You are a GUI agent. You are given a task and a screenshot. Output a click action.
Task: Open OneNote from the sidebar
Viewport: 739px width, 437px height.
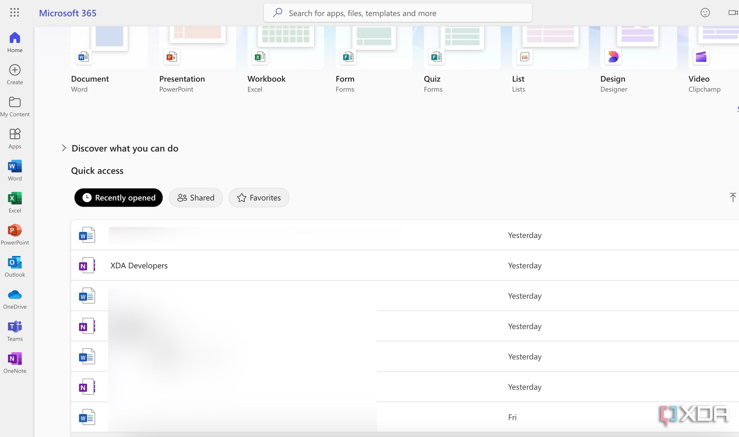15,363
